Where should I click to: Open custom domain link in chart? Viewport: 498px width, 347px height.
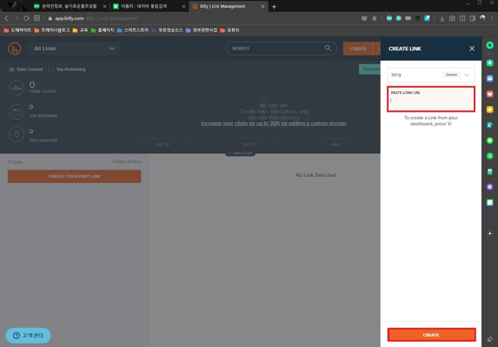pos(274,123)
